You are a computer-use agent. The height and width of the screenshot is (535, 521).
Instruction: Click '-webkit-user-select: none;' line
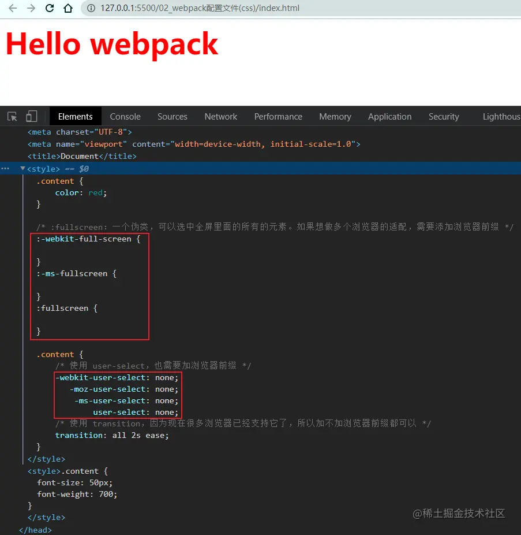pos(117,378)
